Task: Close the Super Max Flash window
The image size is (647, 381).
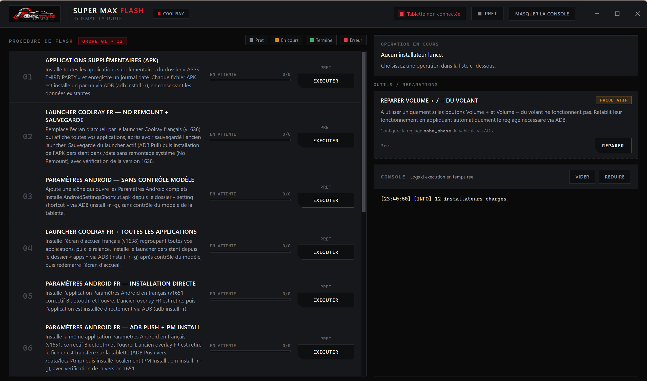Action: click(637, 14)
